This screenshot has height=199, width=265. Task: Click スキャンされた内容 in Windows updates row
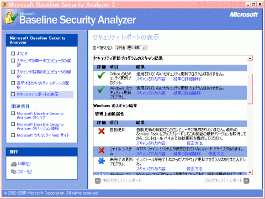pyautogui.click(x=151, y=93)
